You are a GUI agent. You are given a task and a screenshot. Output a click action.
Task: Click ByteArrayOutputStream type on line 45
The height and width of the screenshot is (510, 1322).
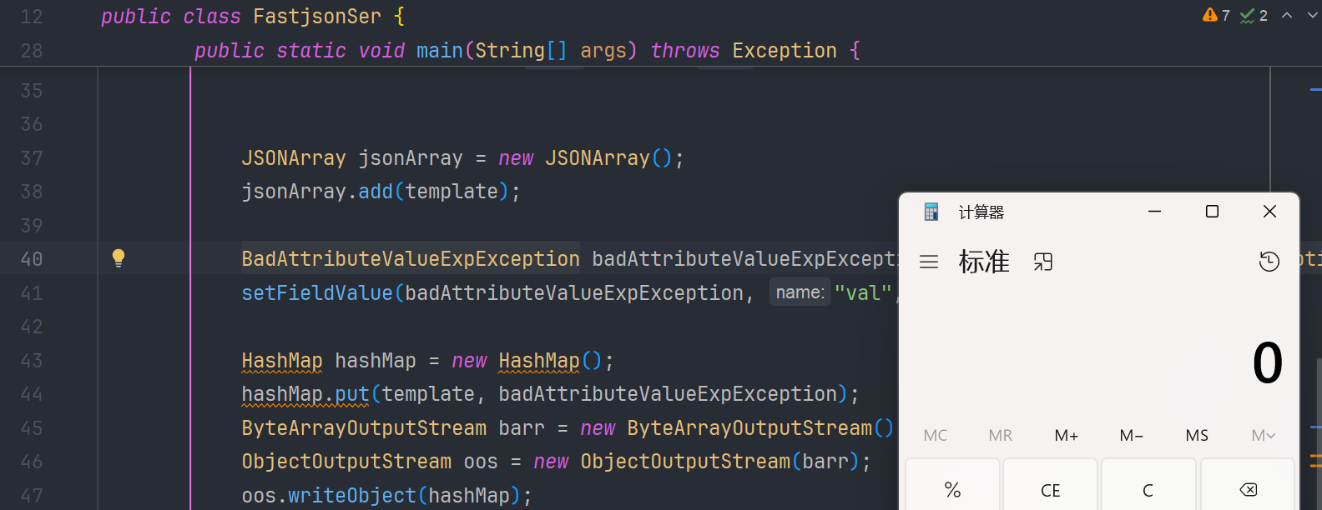click(x=363, y=428)
